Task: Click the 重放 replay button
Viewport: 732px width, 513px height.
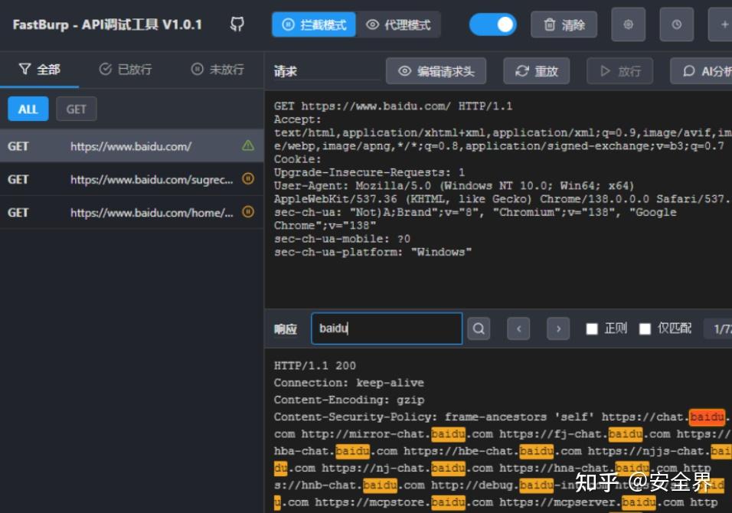Action: 537,71
